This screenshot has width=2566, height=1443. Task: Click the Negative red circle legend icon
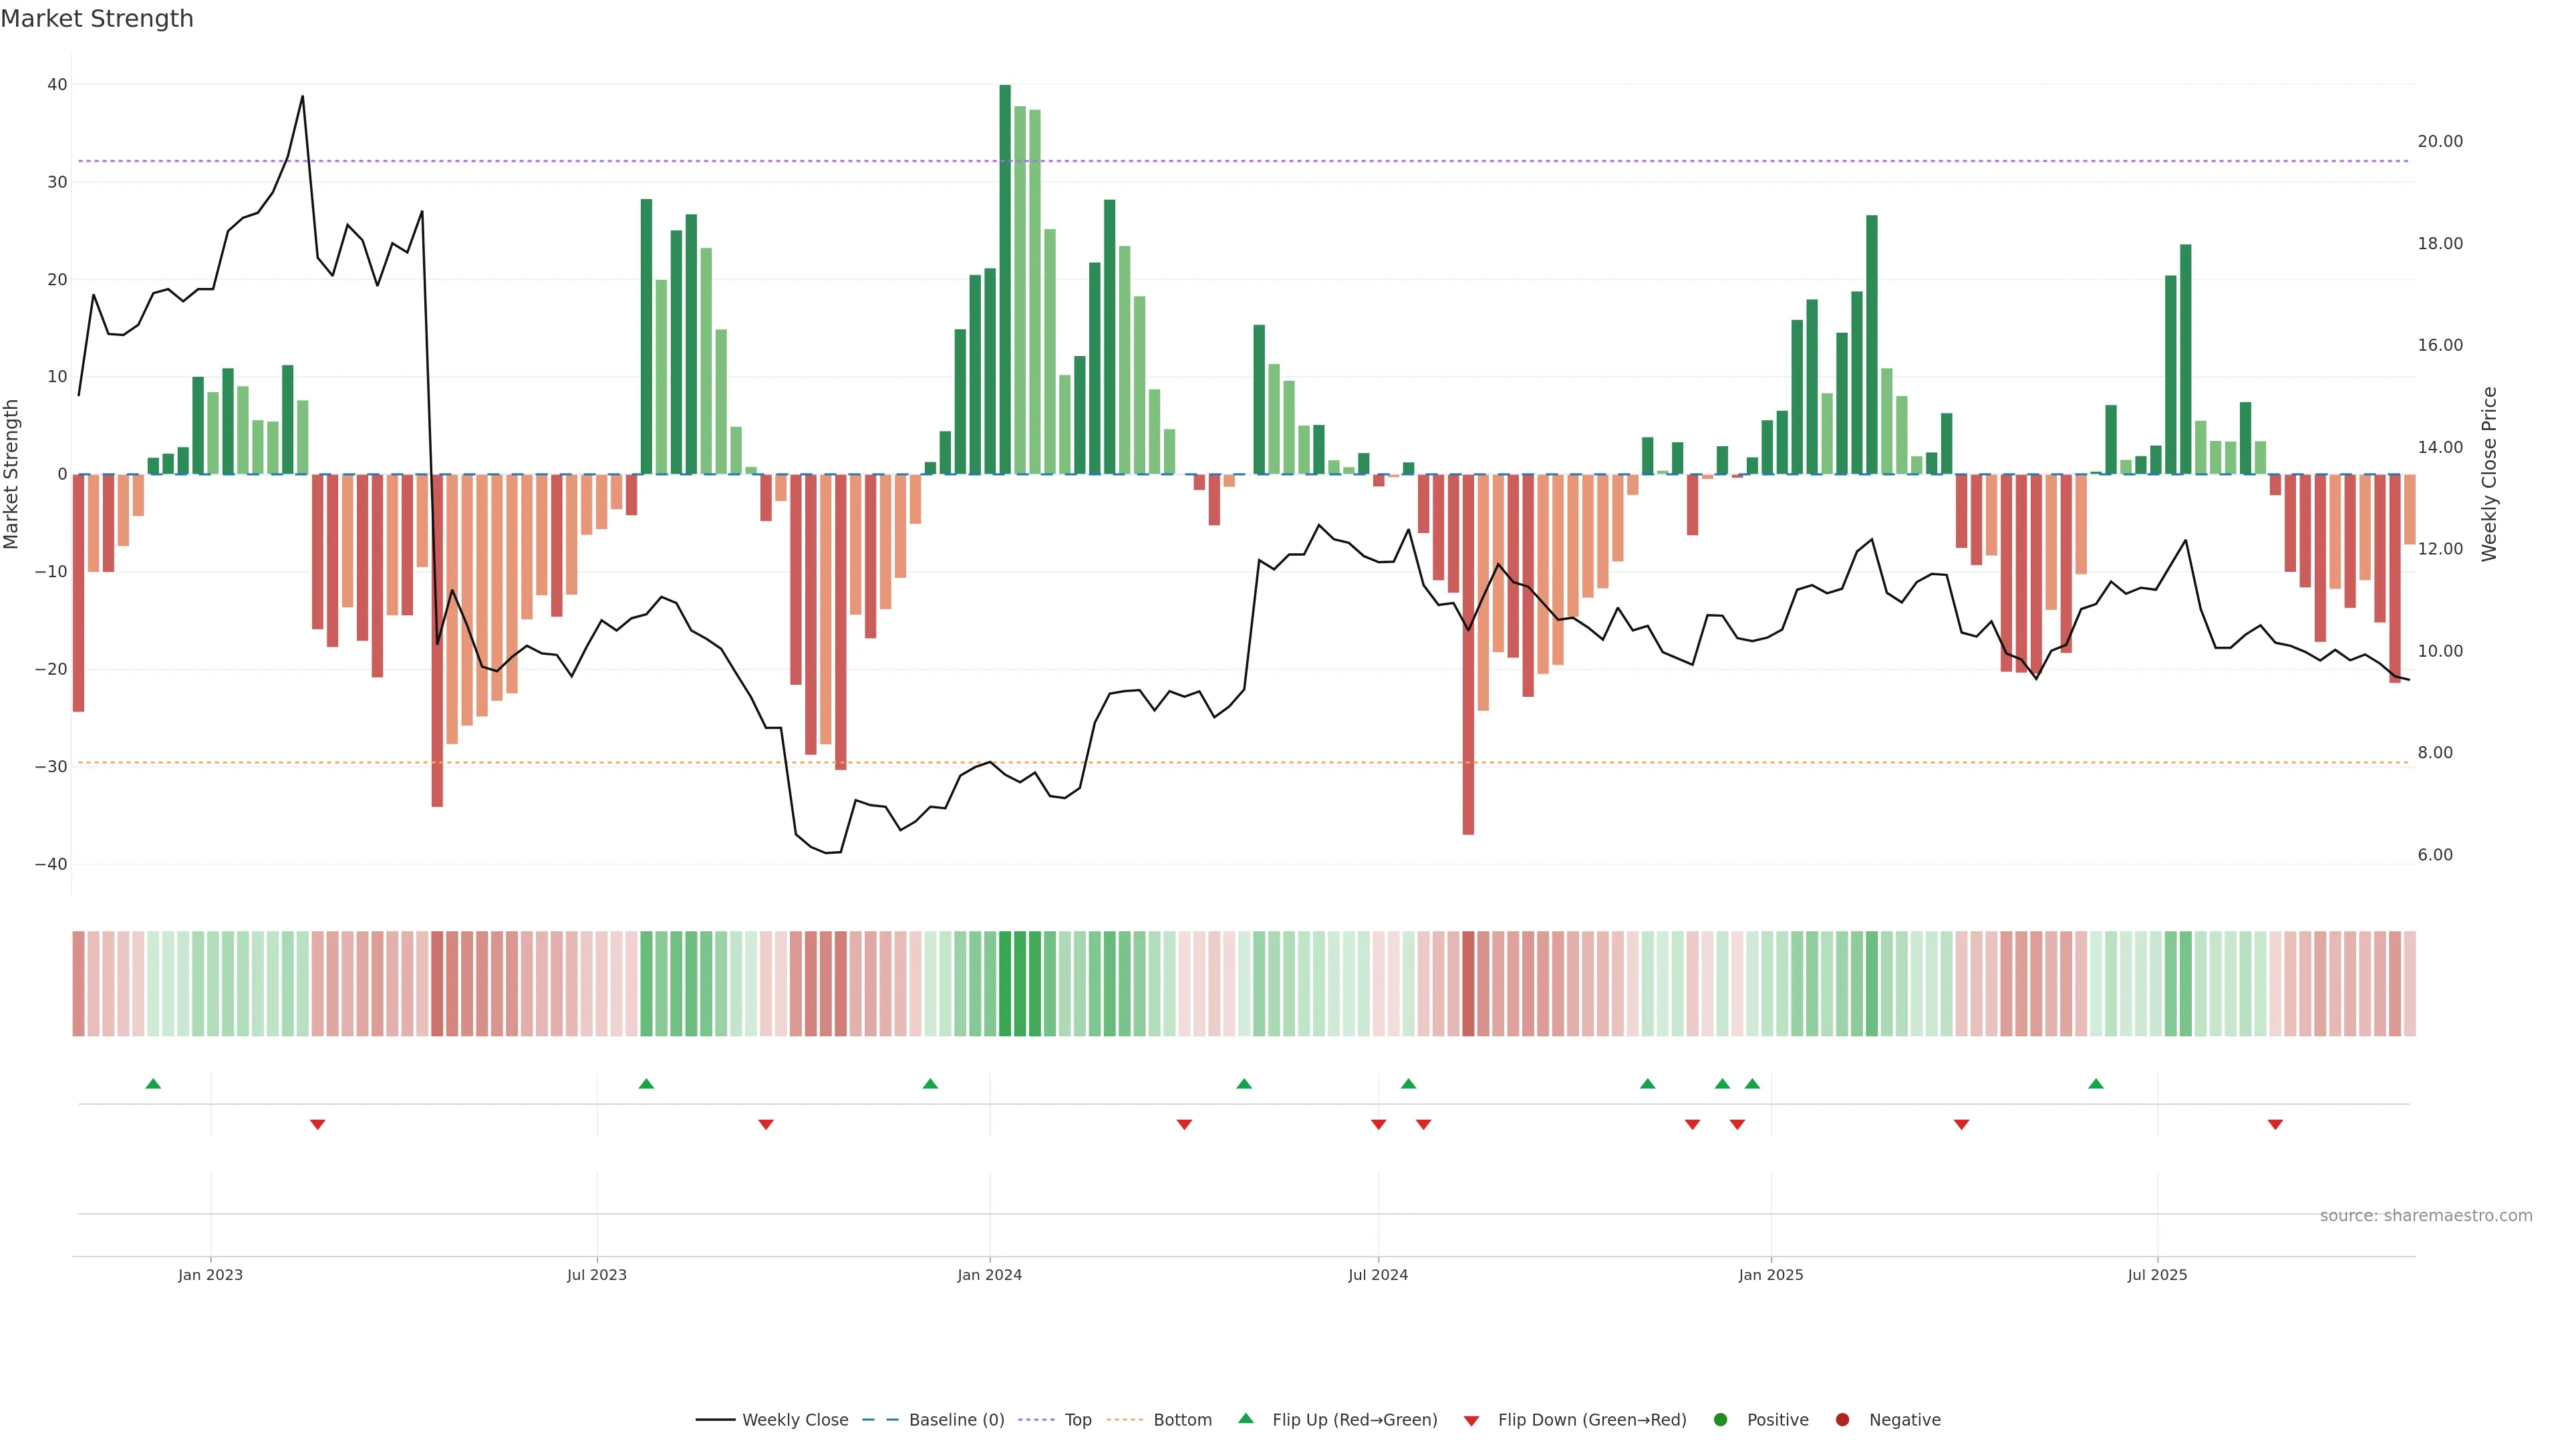(1842, 1420)
